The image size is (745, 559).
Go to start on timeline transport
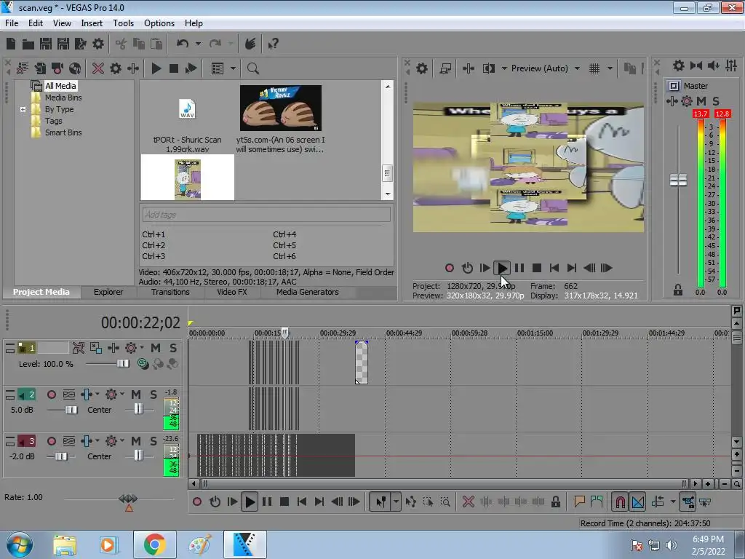[301, 501]
